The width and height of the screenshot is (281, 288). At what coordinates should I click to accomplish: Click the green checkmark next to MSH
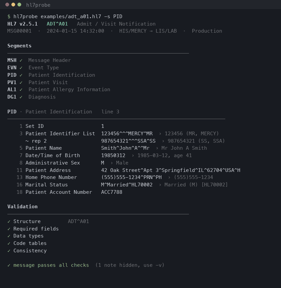(21, 61)
